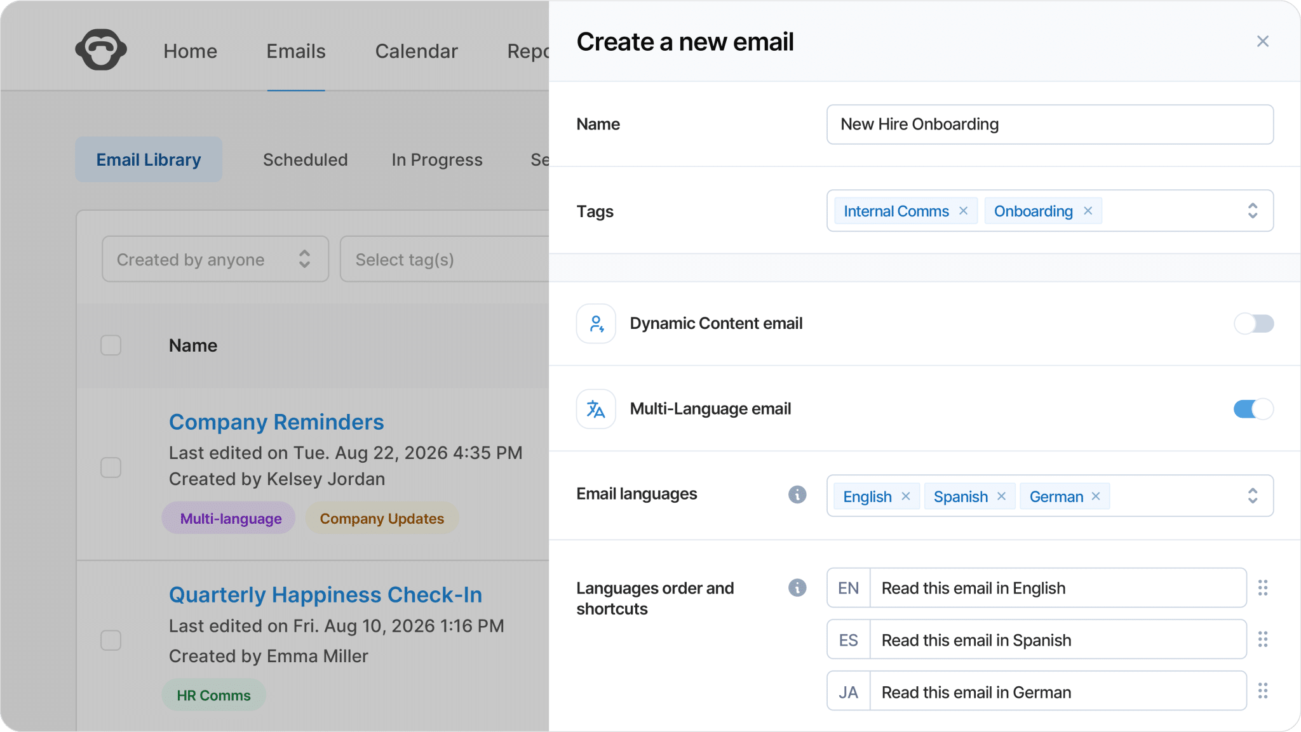
Task: Switch to the In Progress tab
Action: coord(437,159)
